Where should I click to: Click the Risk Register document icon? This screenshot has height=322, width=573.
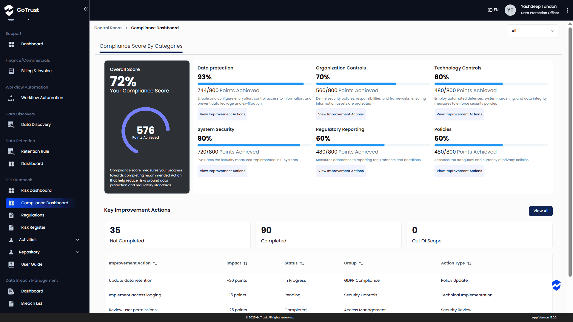click(11, 227)
